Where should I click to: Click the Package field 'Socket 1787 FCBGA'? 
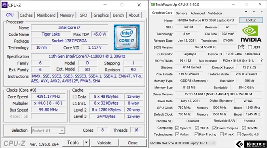[69, 41]
